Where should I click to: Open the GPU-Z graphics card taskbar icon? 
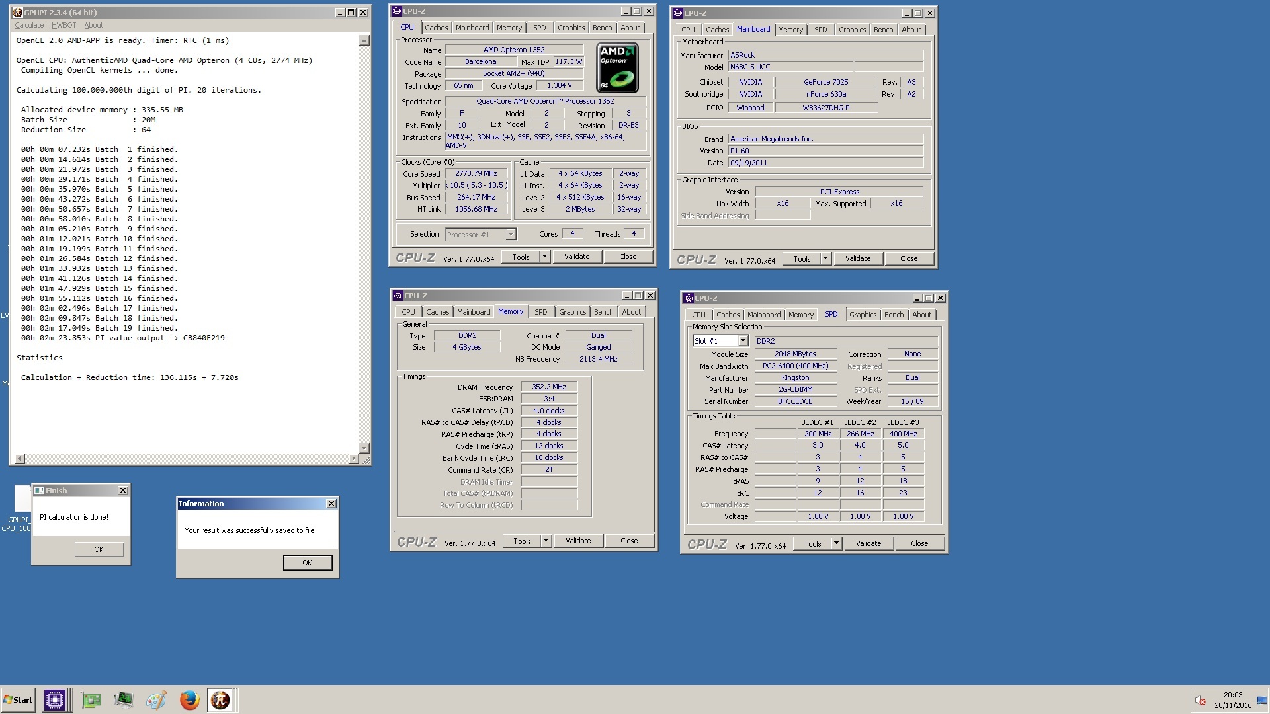click(91, 699)
